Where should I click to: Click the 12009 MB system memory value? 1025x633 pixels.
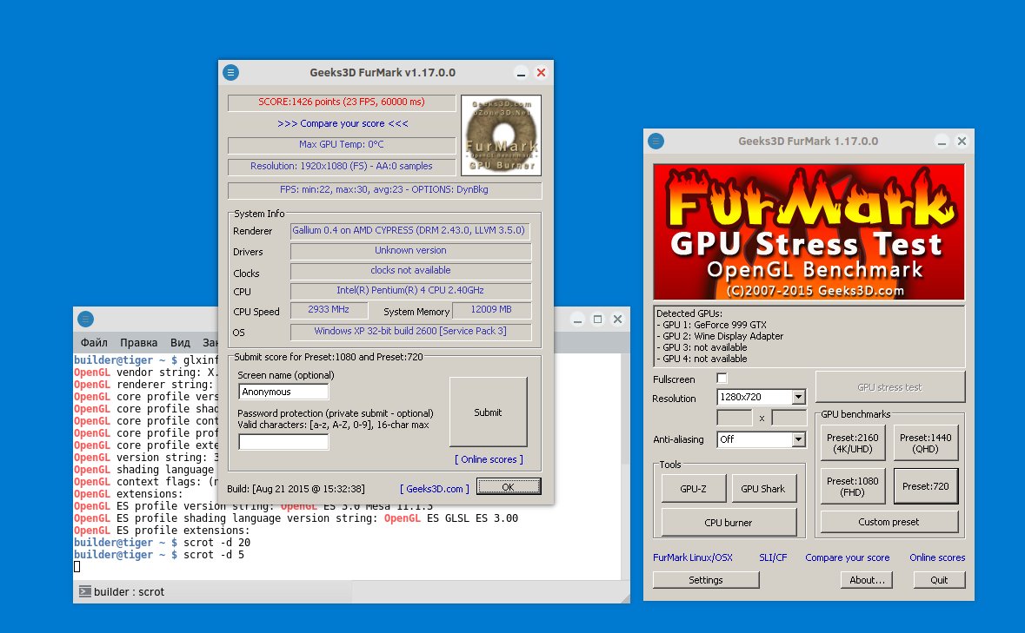[x=491, y=309]
